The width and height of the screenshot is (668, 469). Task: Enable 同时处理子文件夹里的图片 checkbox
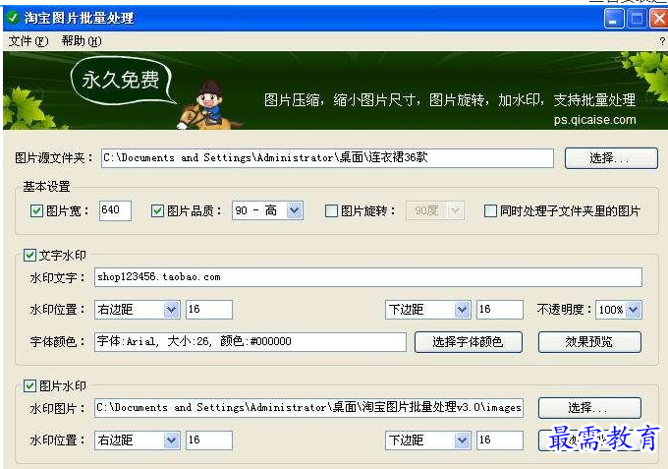[x=490, y=211]
